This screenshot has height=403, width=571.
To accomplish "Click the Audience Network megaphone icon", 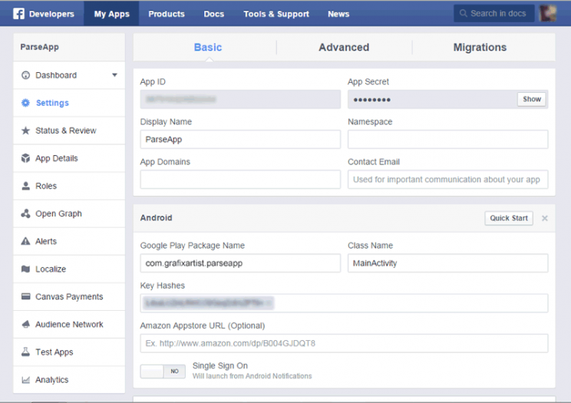I will click(x=25, y=324).
